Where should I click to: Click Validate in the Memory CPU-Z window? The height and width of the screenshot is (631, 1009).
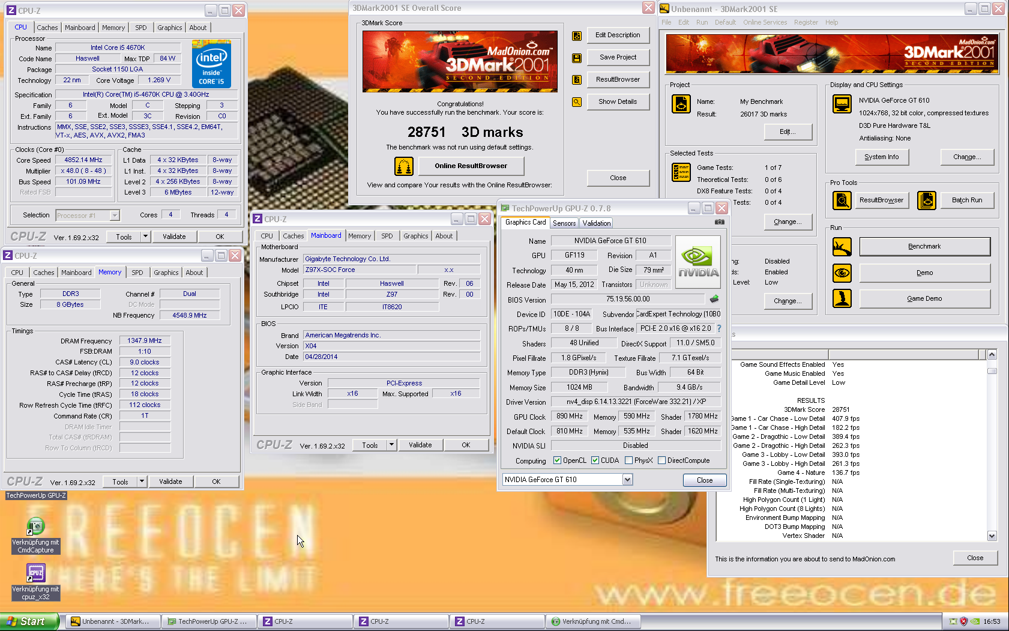click(x=170, y=482)
